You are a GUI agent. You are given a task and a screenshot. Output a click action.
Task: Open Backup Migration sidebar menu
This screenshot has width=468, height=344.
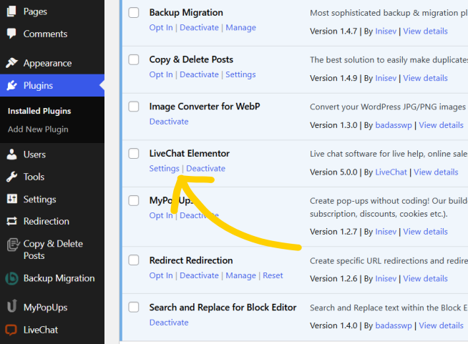click(x=59, y=278)
